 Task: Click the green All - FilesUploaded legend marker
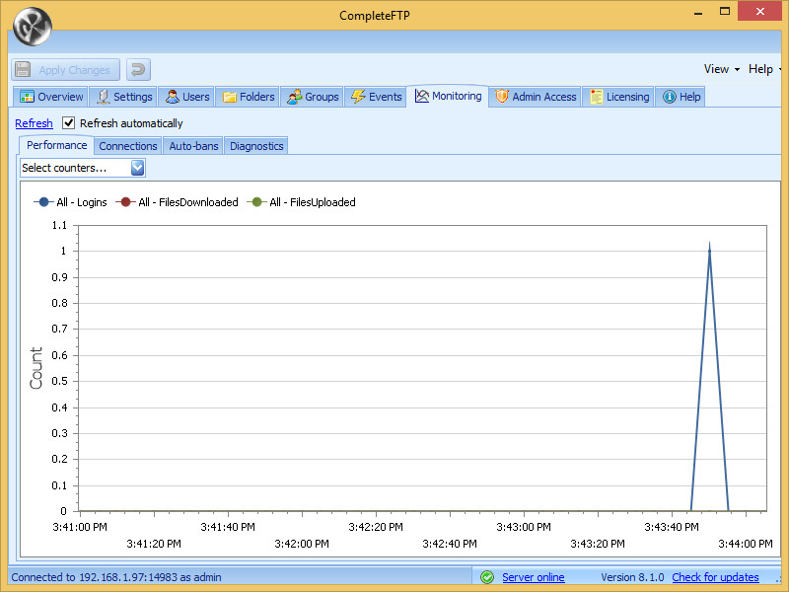256,202
